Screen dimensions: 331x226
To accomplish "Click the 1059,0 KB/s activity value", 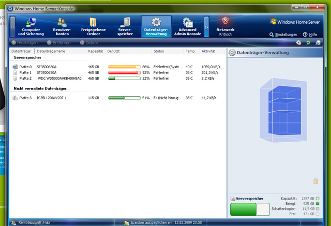I will (211, 67).
